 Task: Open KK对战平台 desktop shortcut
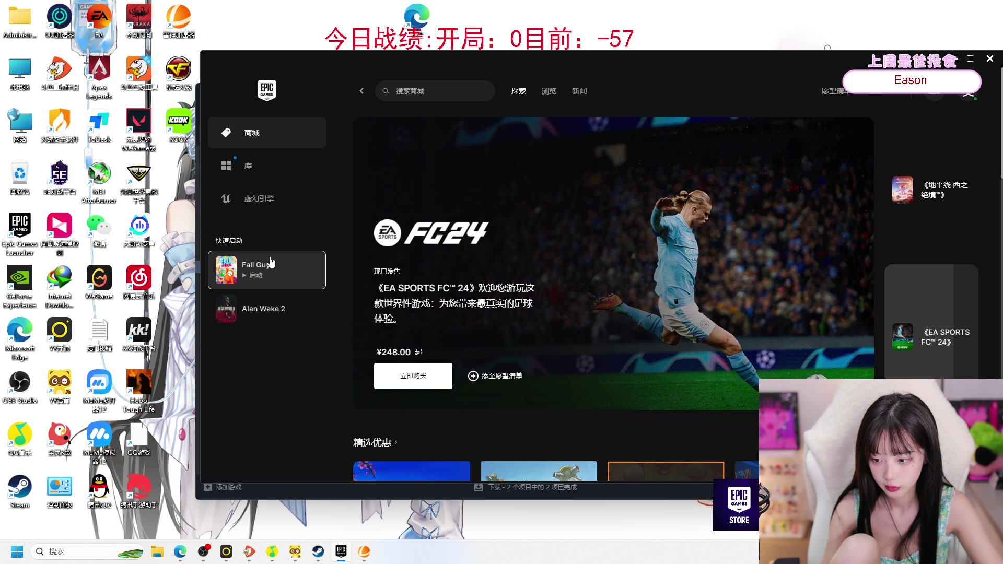(139, 335)
